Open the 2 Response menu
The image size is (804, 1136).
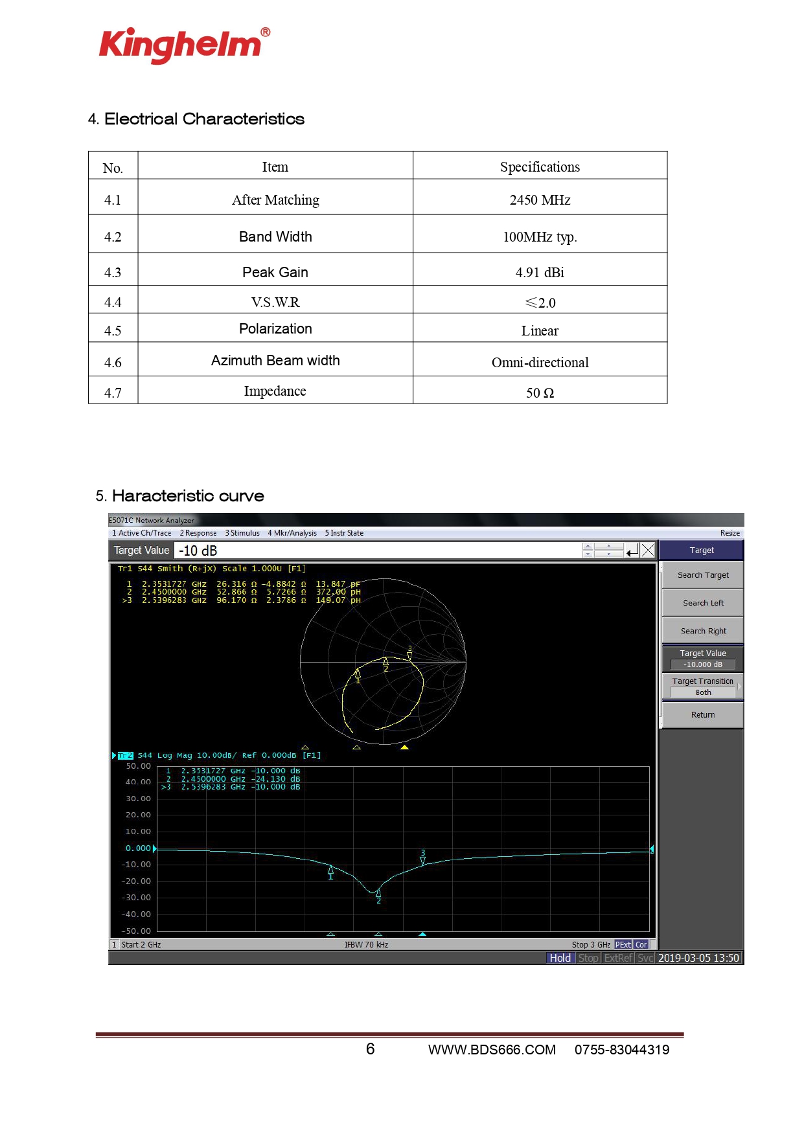198,533
